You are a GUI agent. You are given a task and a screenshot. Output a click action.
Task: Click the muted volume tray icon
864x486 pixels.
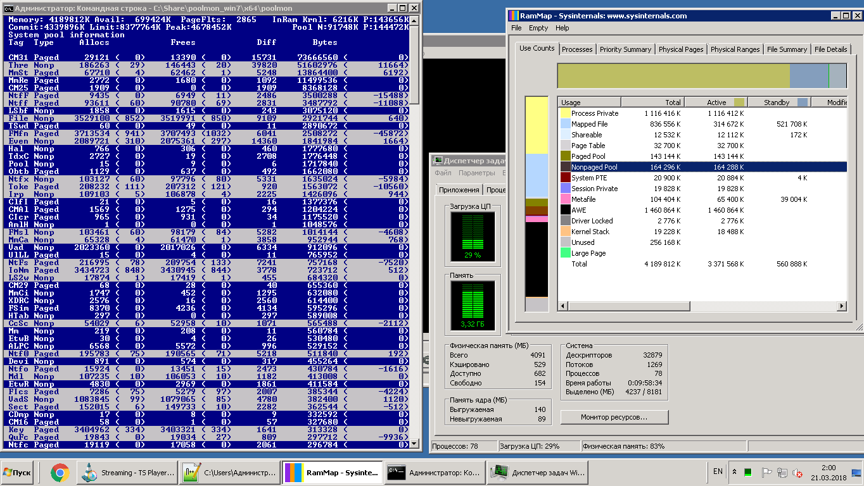[797, 472]
